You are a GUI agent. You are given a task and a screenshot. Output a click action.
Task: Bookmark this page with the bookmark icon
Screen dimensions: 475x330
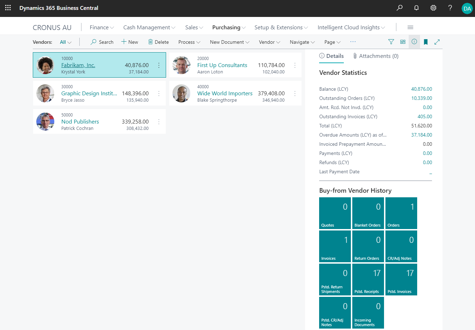click(426, 42)
